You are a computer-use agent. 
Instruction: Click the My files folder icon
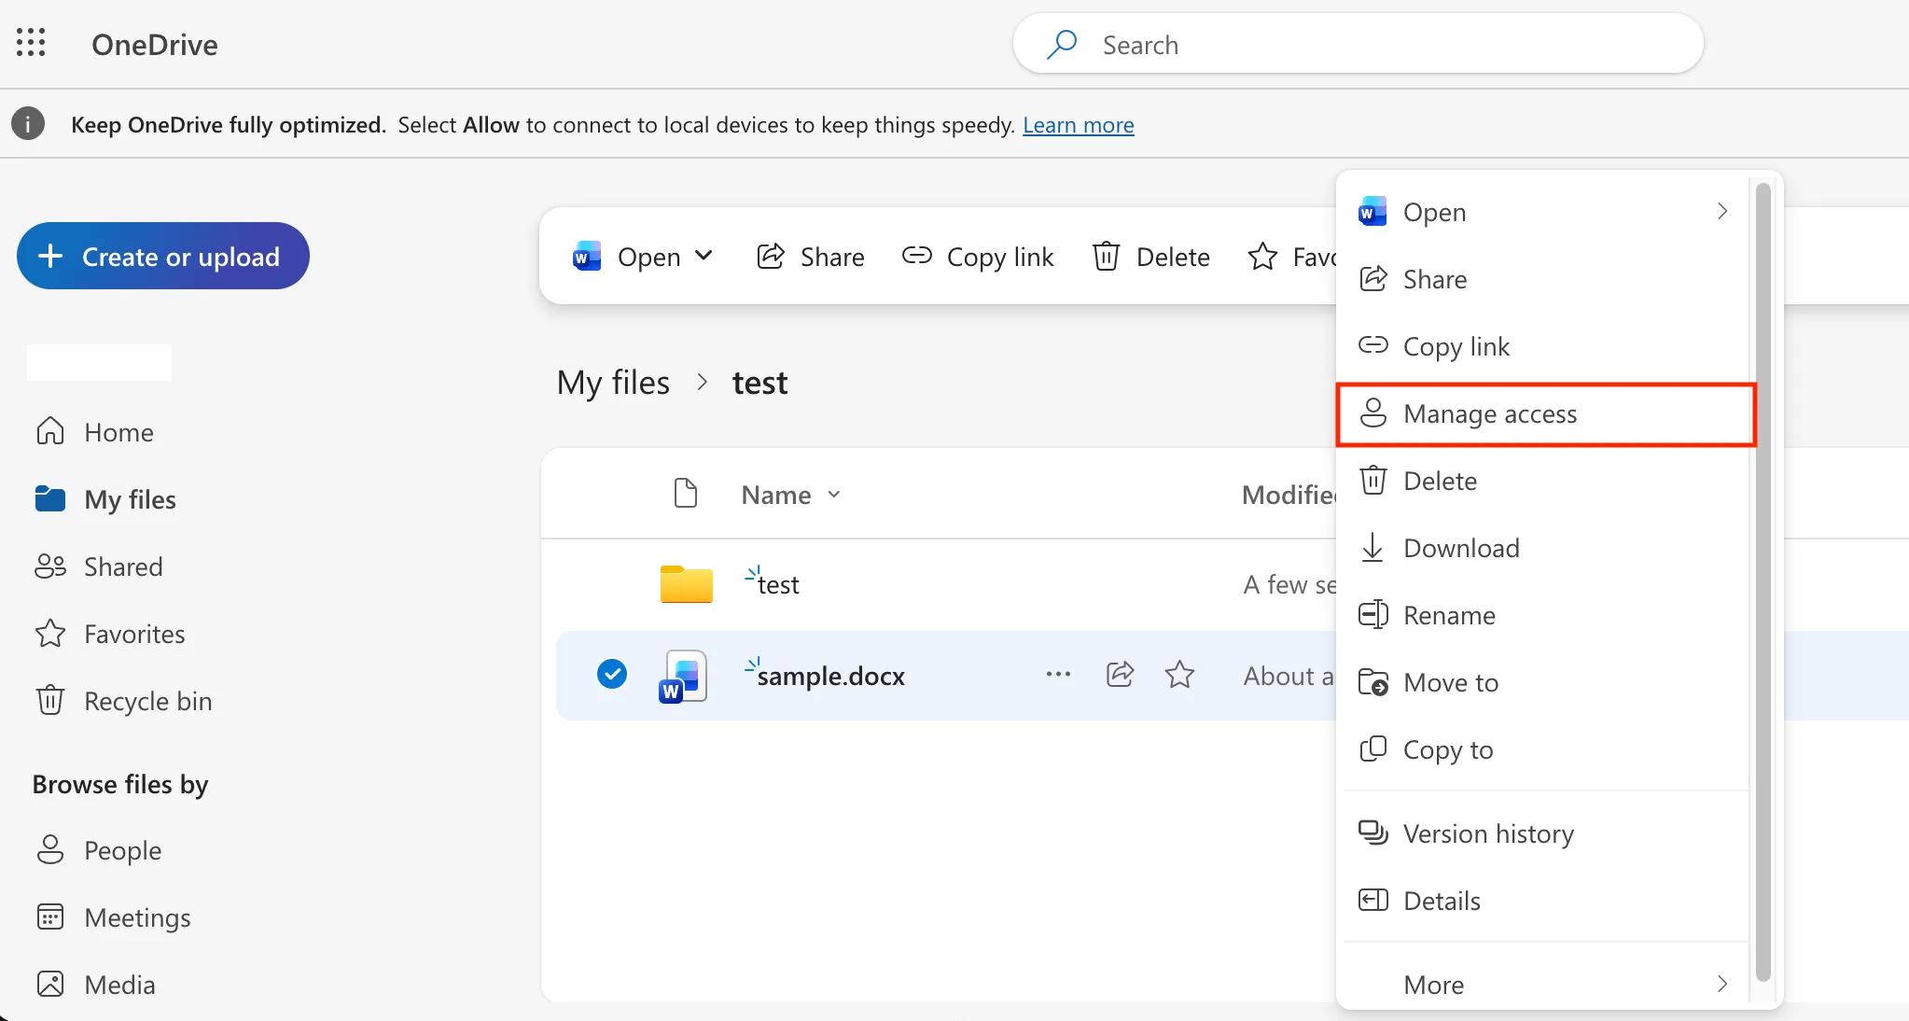(x=50, y=498)
